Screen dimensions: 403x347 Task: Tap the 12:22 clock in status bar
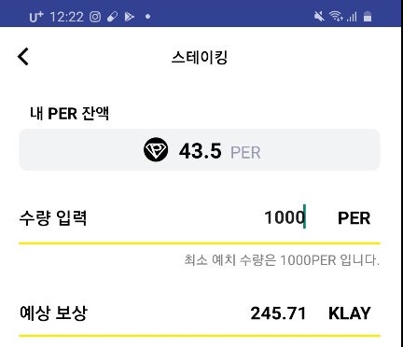66,17
